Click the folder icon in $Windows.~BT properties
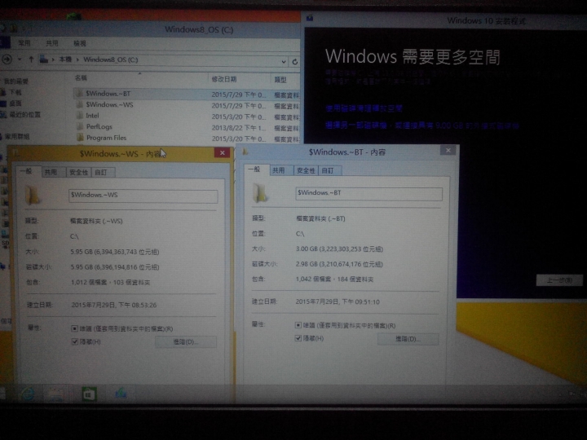Viewport: 587px width, 440px height. [260, 192]
